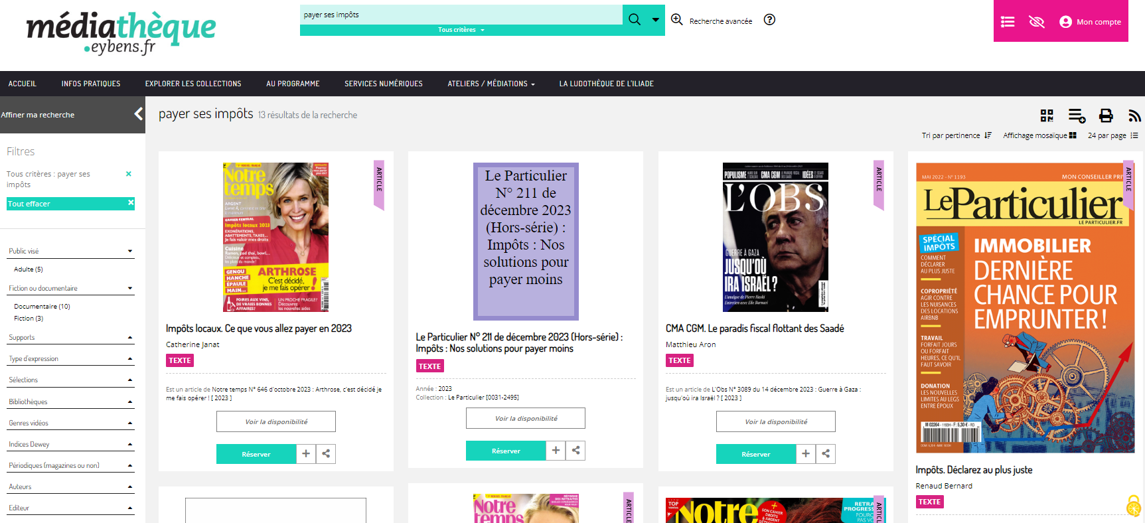The height and width of the screenshot is (523, 1145).
Task: Click 'Réserver' for Le Particulier N° 211
Action: (506, 451)
